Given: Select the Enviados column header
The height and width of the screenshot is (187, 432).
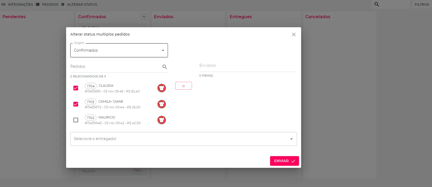Looking at the screenshot, I should click(x=164, y=17).
